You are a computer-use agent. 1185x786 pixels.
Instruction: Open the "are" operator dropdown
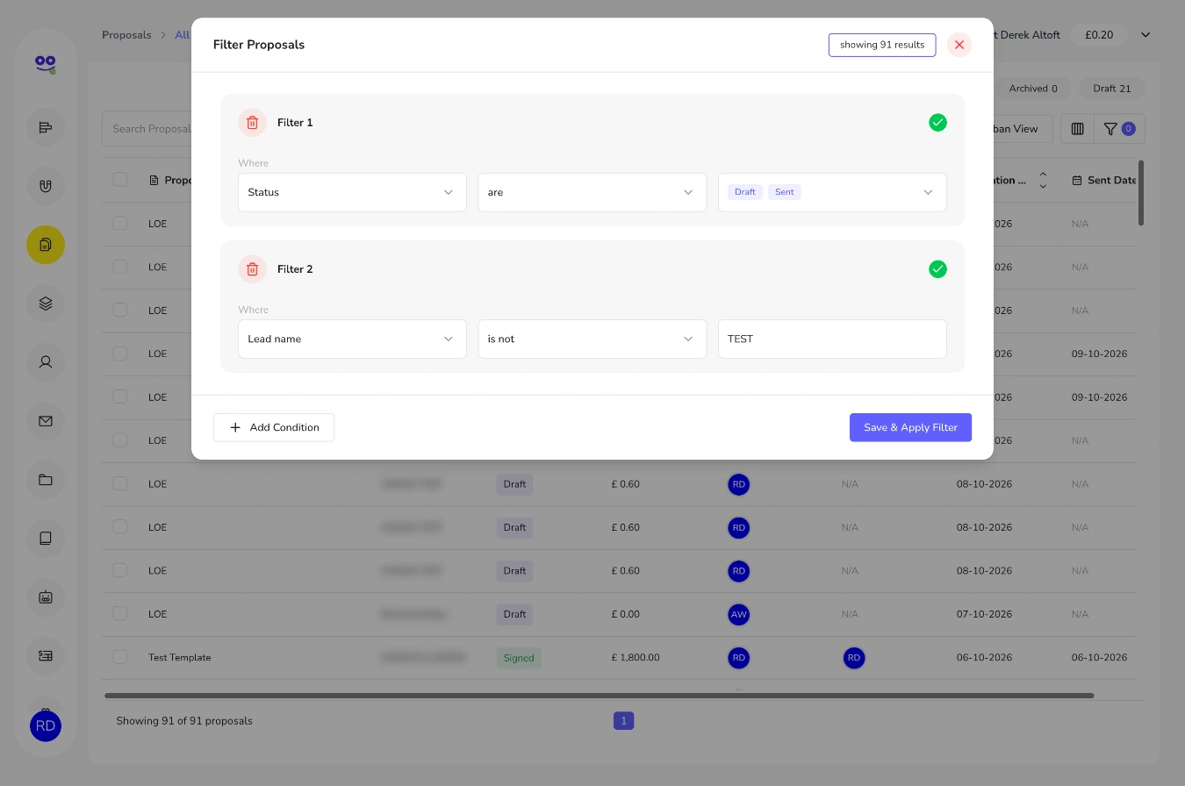click(592, 192)
